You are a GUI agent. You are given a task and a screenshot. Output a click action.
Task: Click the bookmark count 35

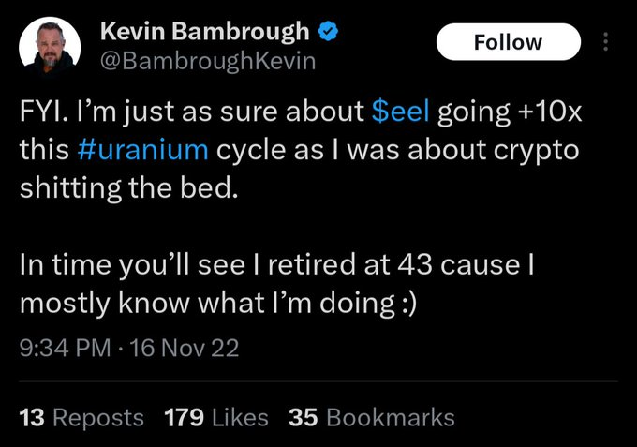pyautogui.click(x=303, y=417)
